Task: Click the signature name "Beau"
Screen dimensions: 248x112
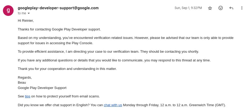Action: pyautogui.click(x=22, y=83)
